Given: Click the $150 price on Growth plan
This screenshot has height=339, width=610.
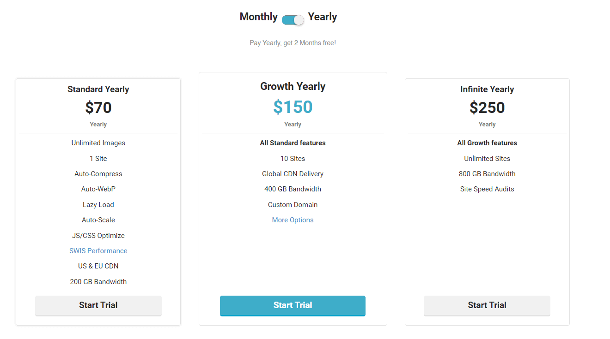Looking at the screenshot, I should [x=293, y=107].
